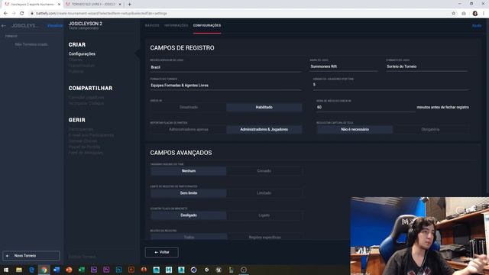Go back with the browser back arrow

[5, 14]
